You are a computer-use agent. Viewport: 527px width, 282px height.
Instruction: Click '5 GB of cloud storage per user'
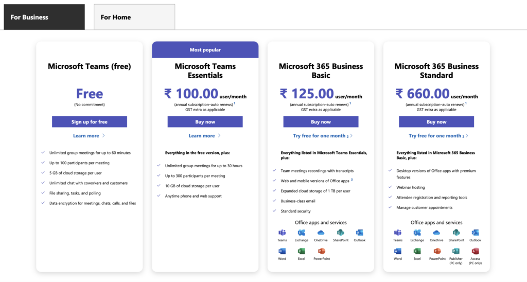[75, 173]
